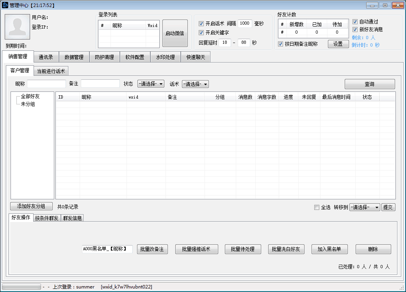Click the 启动微信 button
This screenshot has height=292, width=406.
pyautogui.click(x=175, y=33)
